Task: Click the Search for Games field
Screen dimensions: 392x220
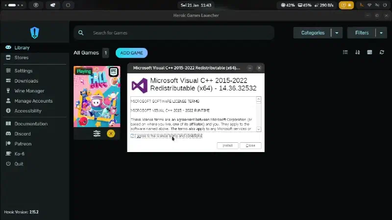Action: pyautogui.click(x=174, y=33)
